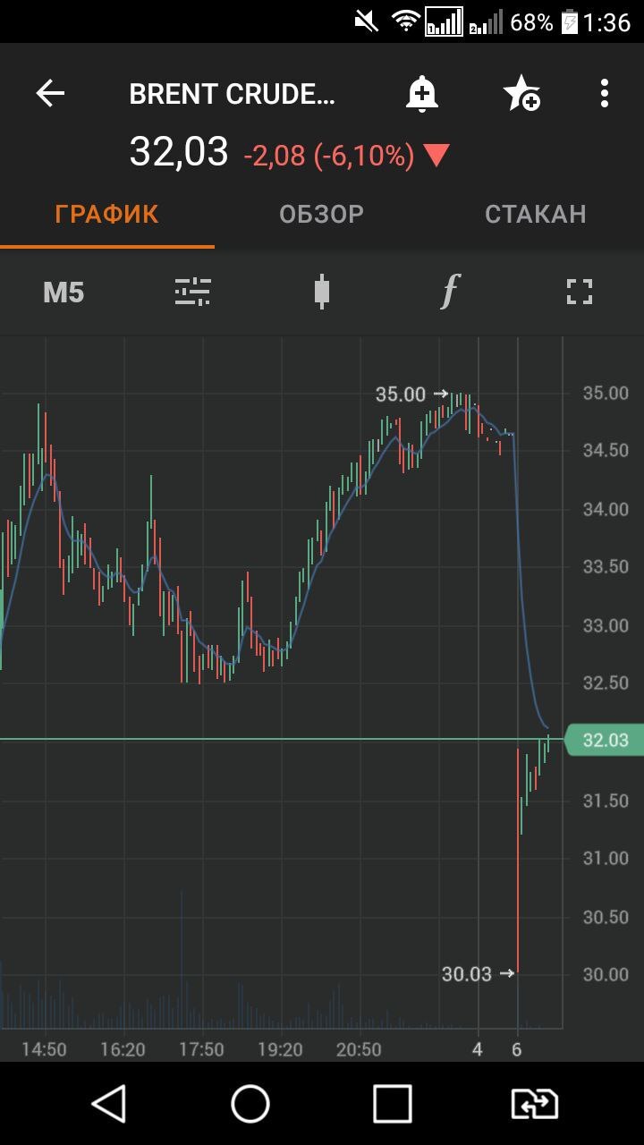This screenshot has height=1145, width=644.
Task: Tap the 16:20 time axis label
Action: tap(123, 1049)
